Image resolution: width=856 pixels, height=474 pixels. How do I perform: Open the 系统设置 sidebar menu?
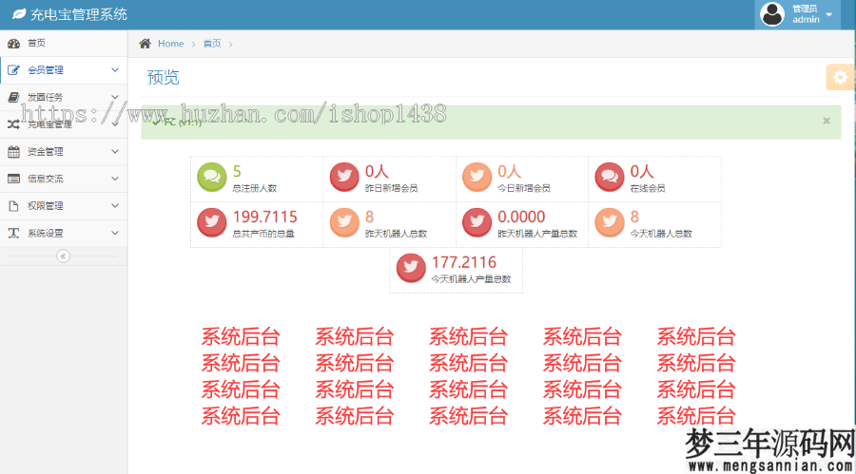click(x=64, y=233)
